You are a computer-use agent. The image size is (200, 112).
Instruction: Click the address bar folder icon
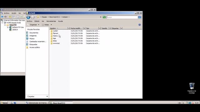click(38, 17)
